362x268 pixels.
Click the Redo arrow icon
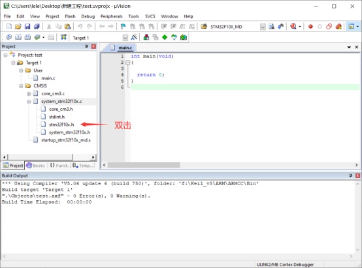click(90, 26)
